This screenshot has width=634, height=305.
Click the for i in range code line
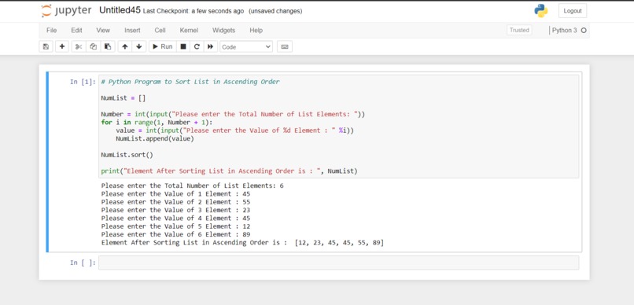coord(157,123)
